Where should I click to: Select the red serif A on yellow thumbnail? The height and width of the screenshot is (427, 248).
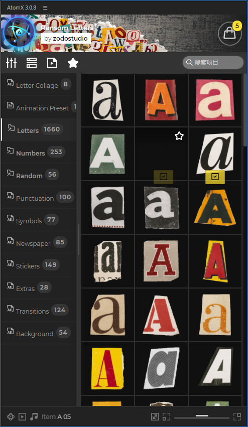pyautogui.click(x=107, y=368)
